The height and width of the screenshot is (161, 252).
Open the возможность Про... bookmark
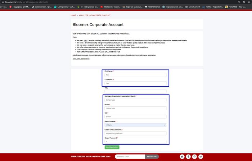click(x=42, y=7)
